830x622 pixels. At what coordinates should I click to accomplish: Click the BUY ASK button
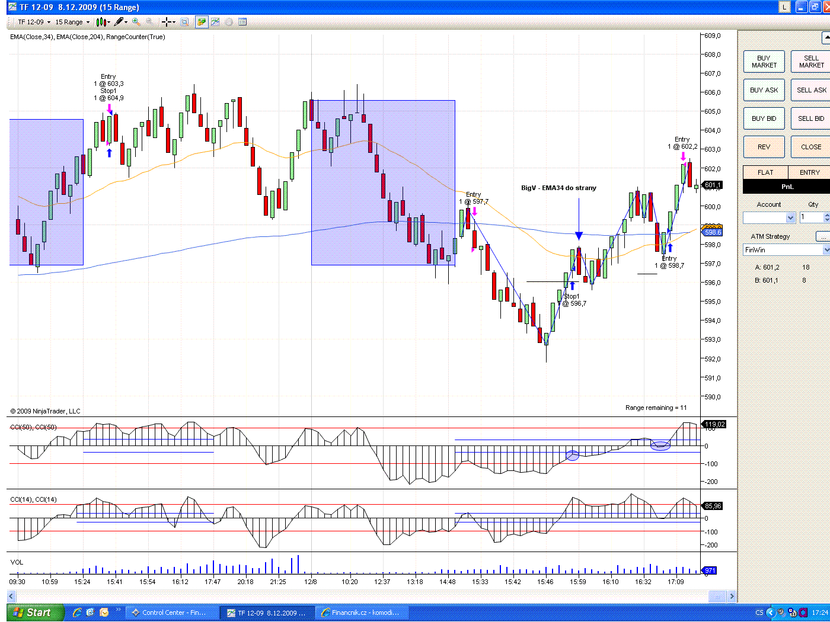(764, 90)
